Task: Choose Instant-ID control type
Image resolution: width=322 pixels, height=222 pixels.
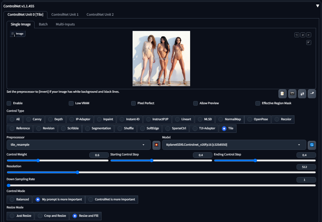Action: [x=129, y=120]
